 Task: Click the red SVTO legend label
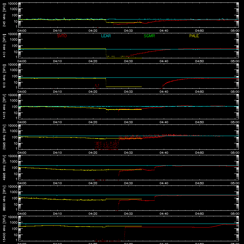pyautogui.click(x=62, y=36)
